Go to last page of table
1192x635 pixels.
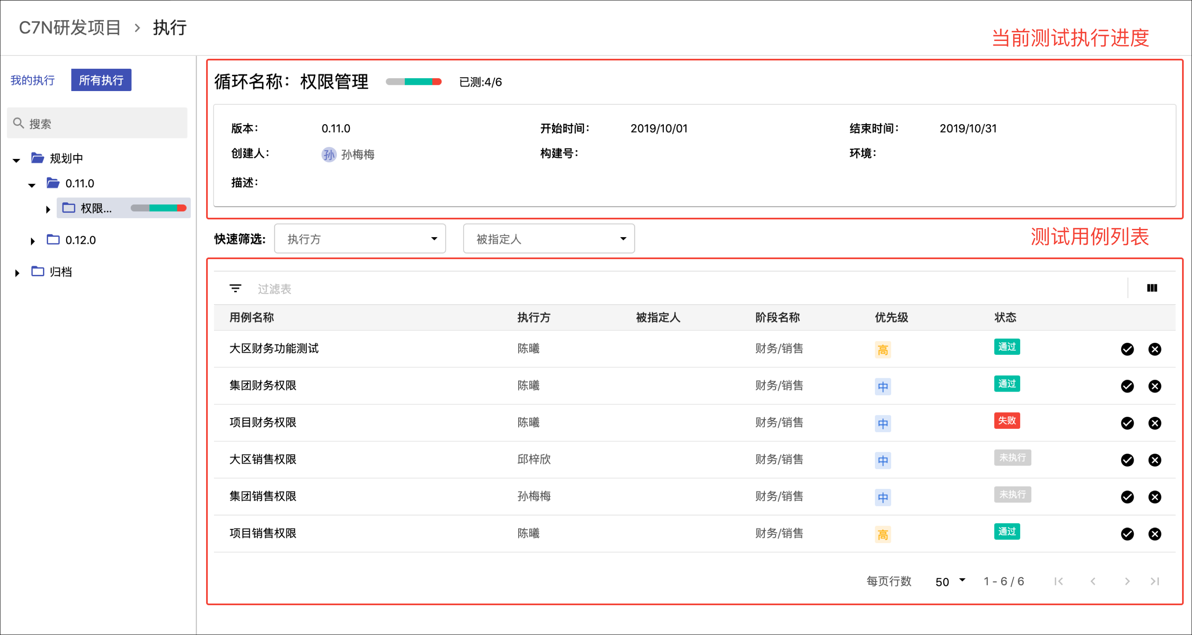click(1155, 581)
